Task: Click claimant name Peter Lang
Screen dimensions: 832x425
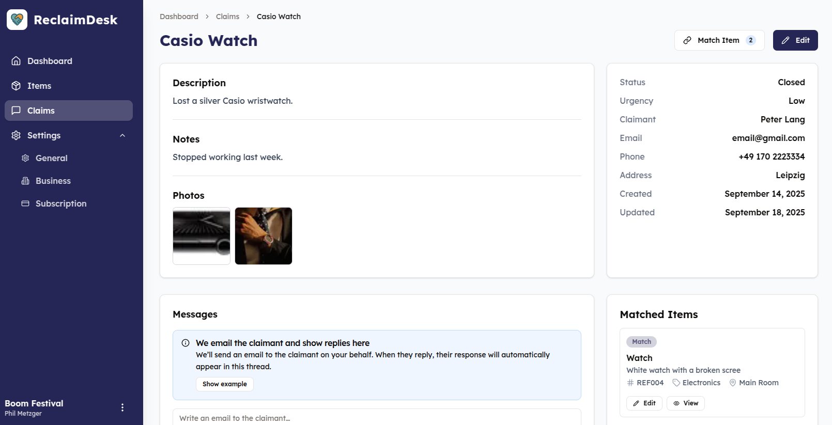Action: (782, 119)
